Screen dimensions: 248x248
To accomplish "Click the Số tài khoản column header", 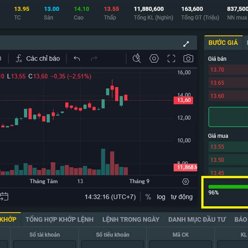I will point(45,235).
